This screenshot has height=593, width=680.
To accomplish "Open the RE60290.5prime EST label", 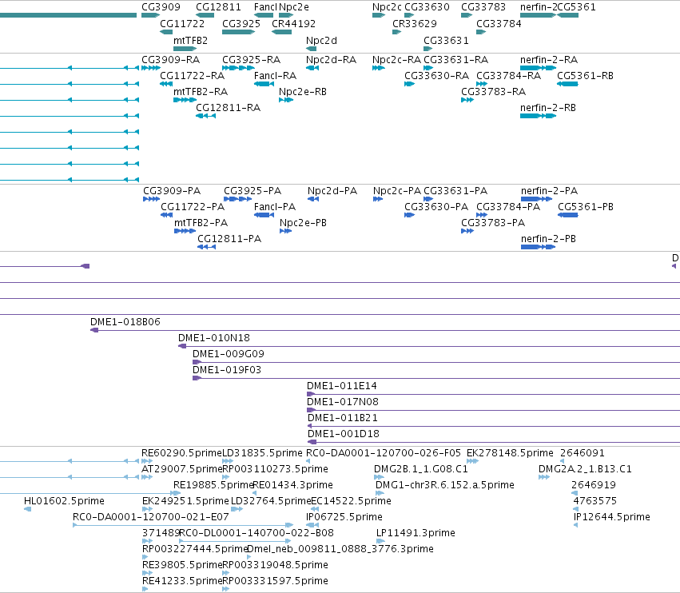I will coord(181,453).
